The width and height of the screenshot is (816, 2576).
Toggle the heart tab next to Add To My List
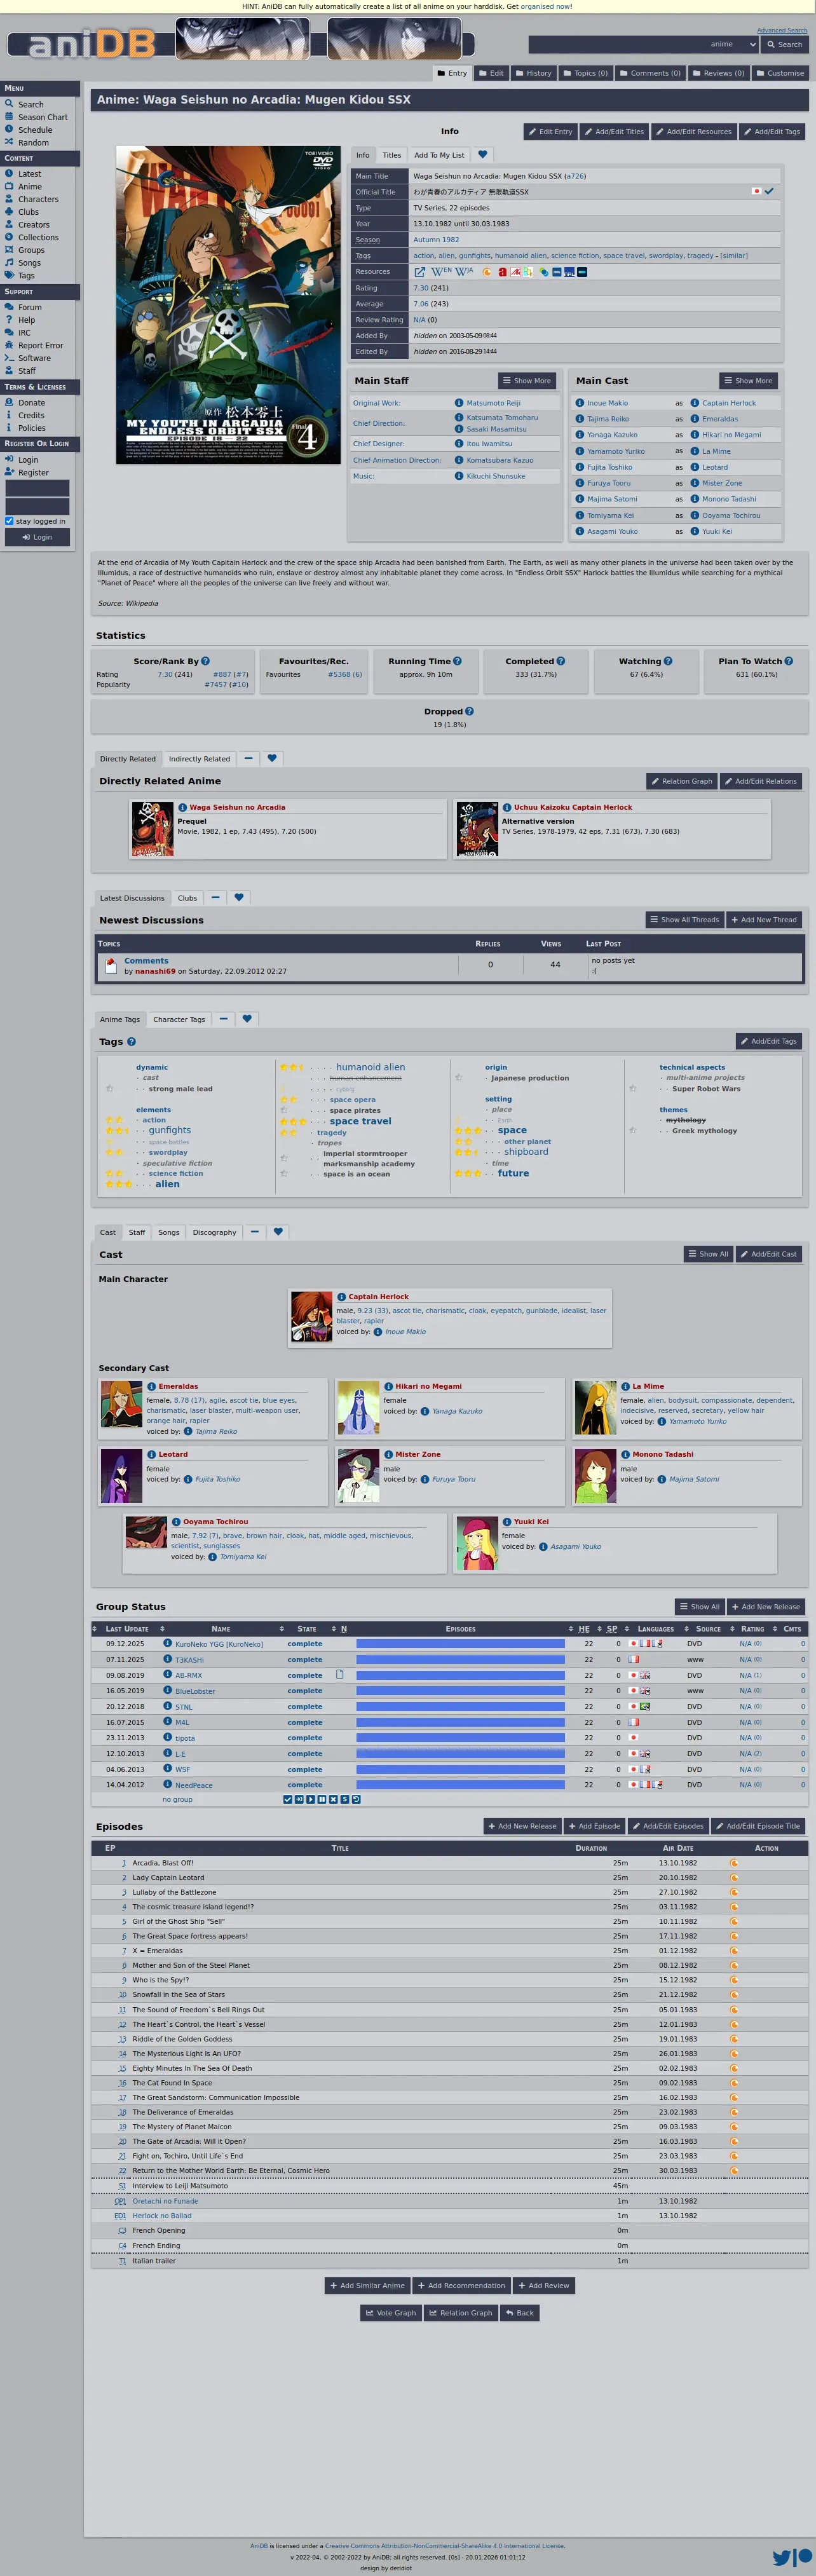[483, 155]
